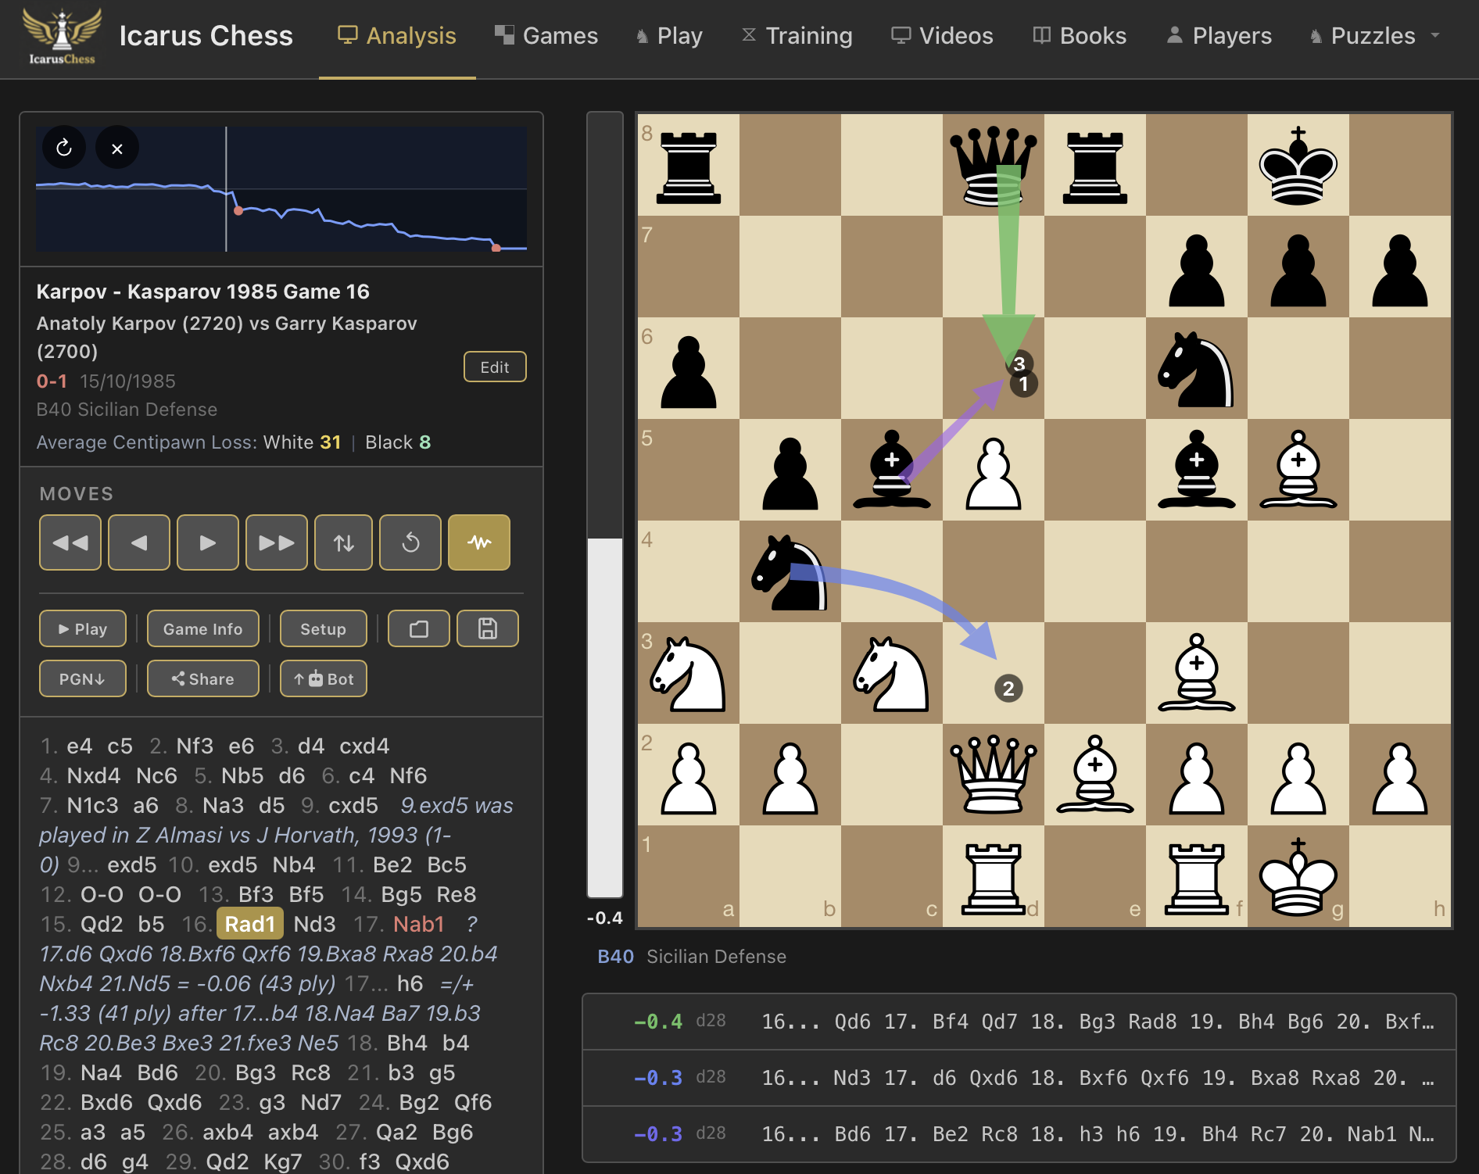Image resolution: width=1479 pixels, height=1174 pixels.
Task: Copy the game to clipboard
Action: tap(418, 628)
